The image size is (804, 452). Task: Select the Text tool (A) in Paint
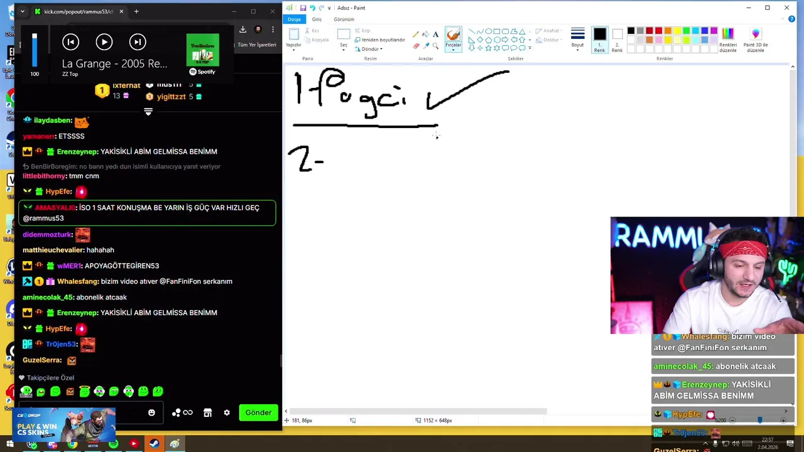(436, 35)
